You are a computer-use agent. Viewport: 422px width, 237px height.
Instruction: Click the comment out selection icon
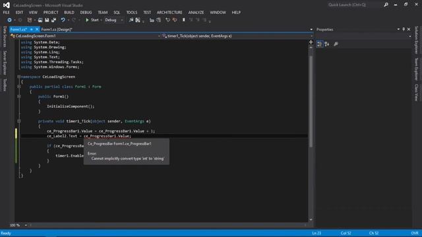click(x=167, y=20)
